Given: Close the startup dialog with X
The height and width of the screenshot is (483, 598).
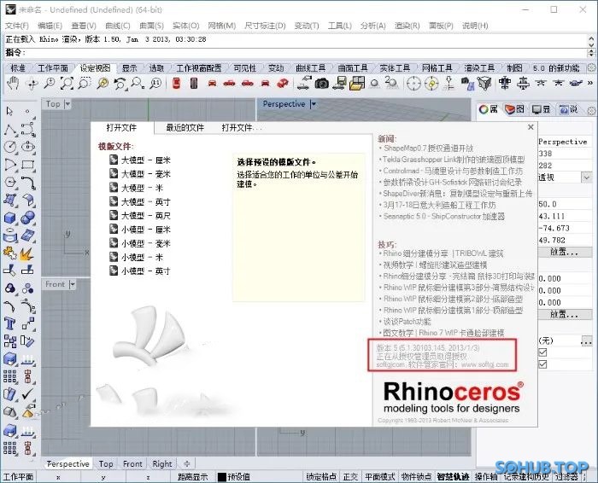Looking at the screenshot, I should (531, 127).
